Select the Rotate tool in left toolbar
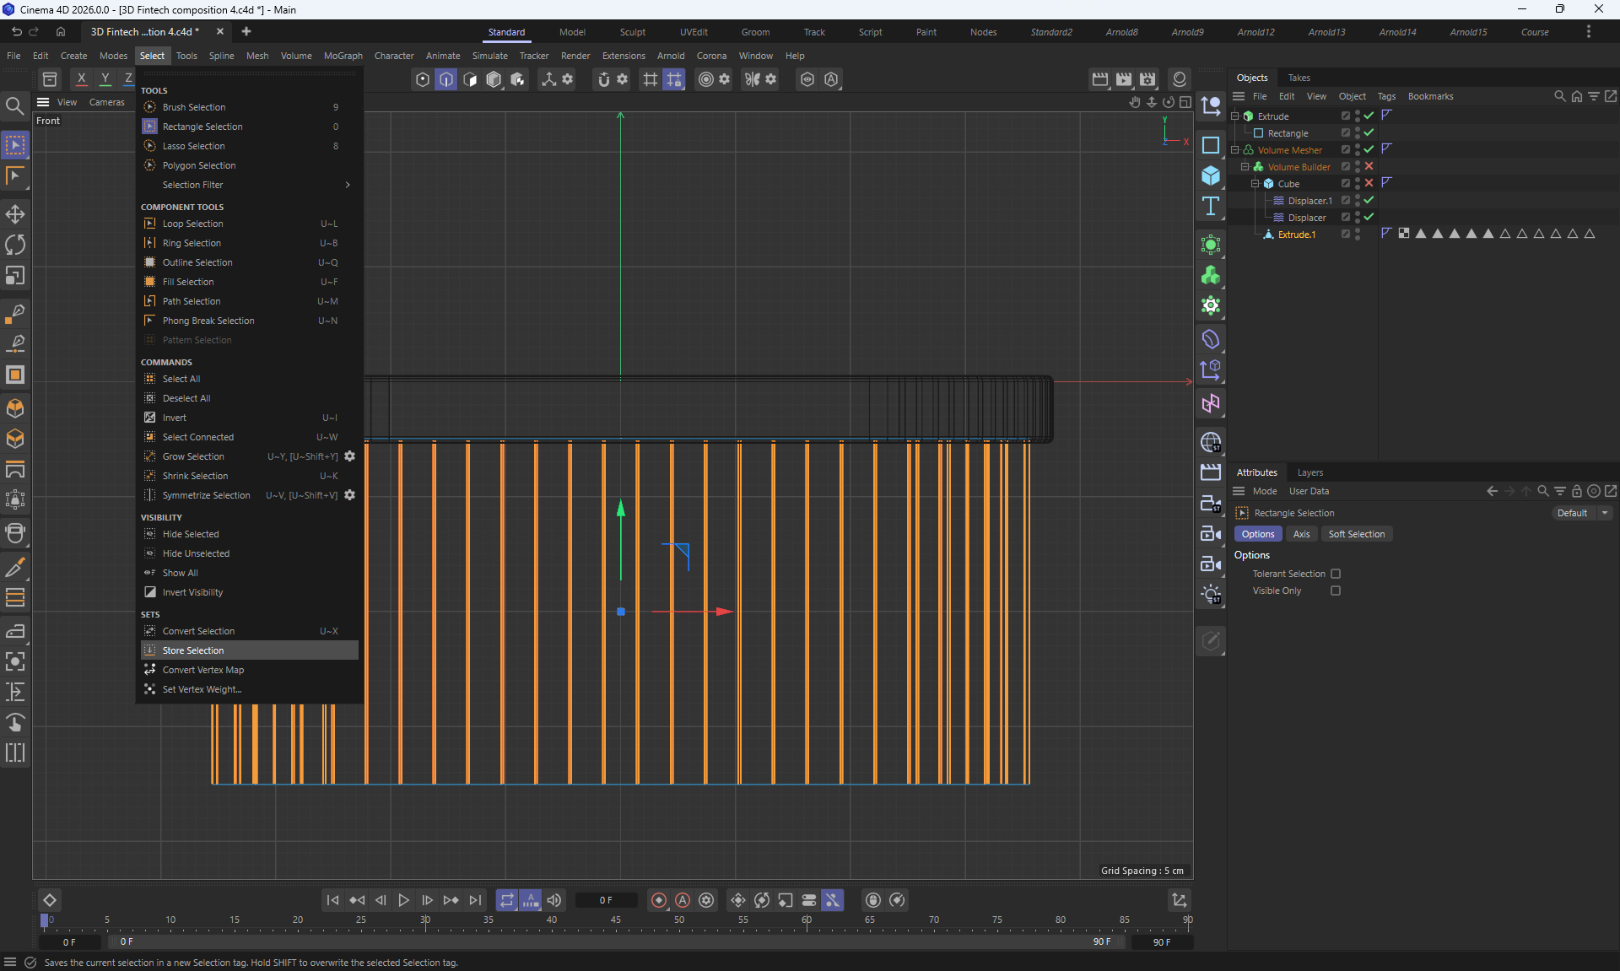 [15, 245]
